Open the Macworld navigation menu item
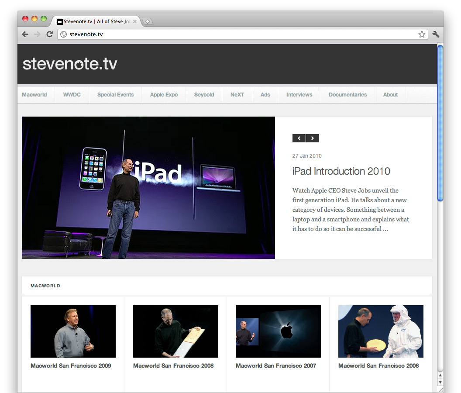 tap(34, 95)
